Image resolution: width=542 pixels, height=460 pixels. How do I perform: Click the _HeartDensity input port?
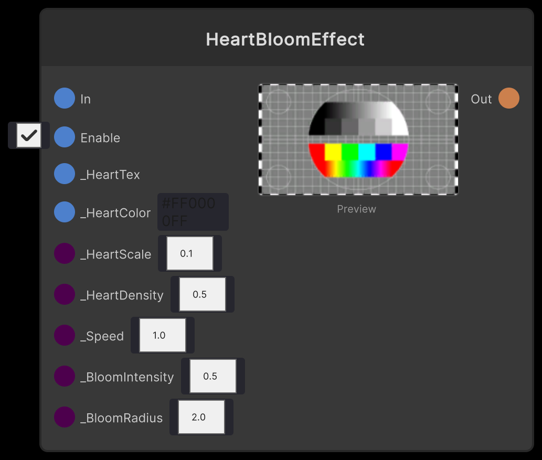[x=64, y=294]
